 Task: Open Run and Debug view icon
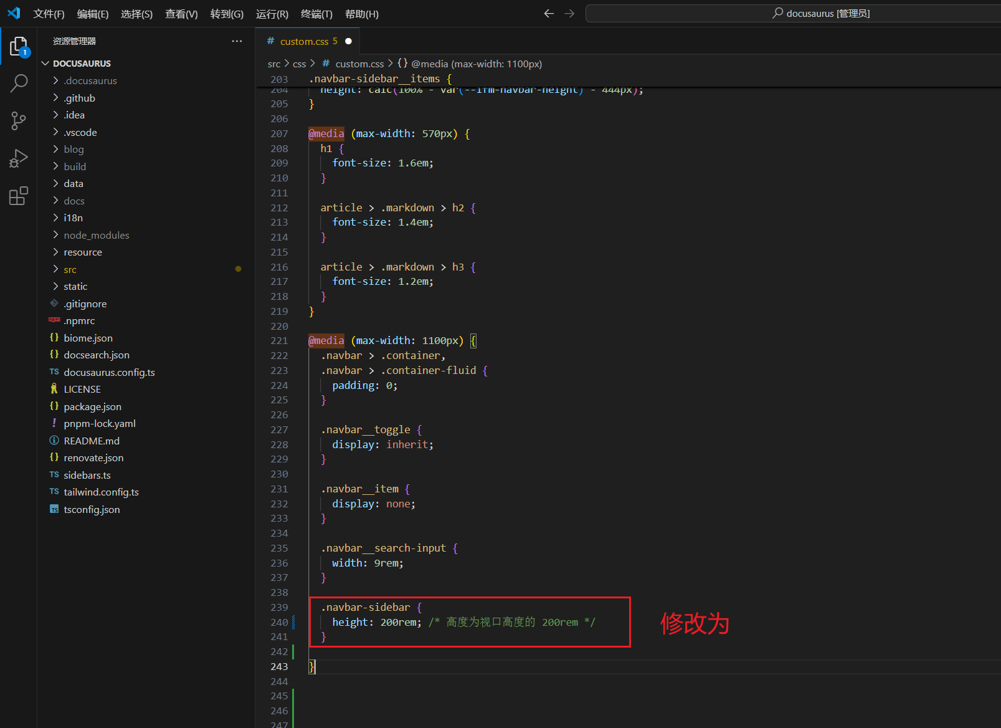tap(19, 159)
